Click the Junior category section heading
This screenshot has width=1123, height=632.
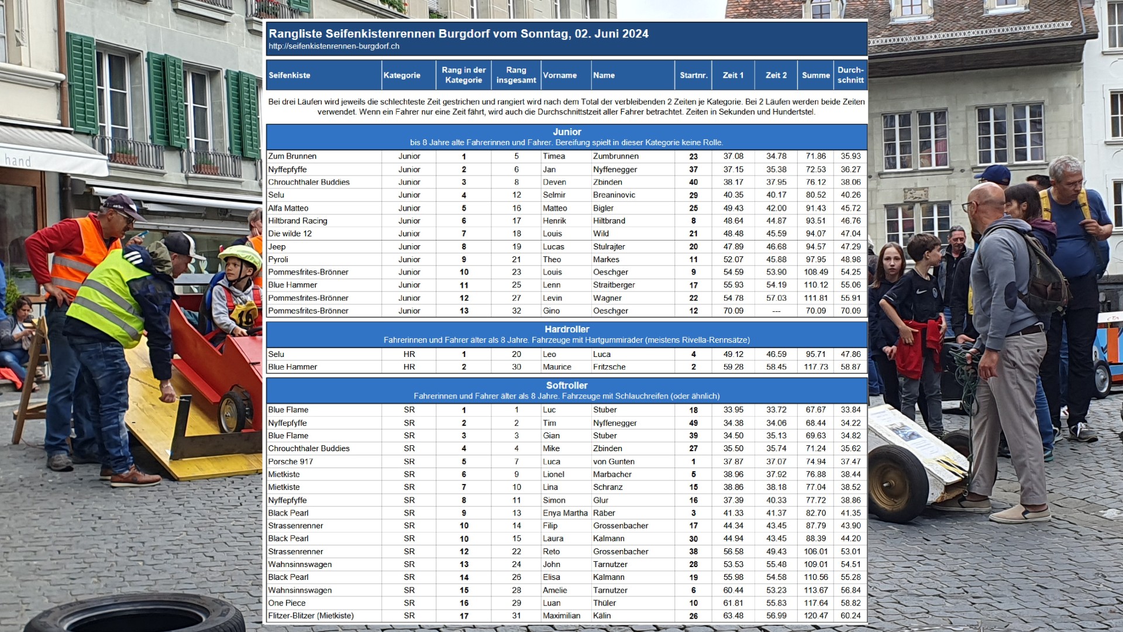click(567, 132)
